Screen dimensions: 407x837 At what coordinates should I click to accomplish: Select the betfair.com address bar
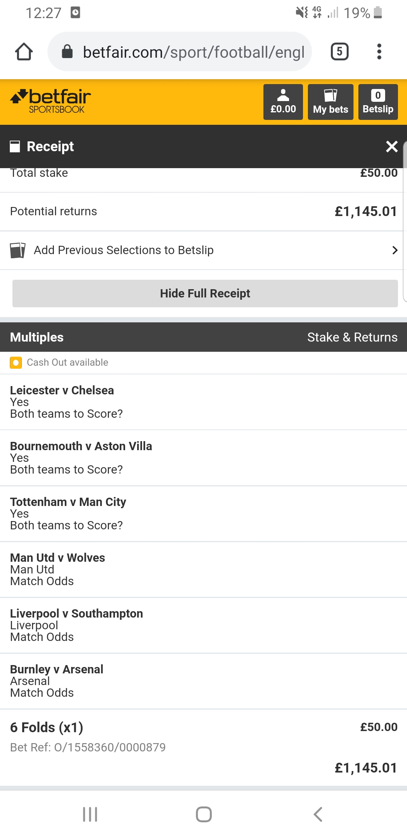[180, 52]
